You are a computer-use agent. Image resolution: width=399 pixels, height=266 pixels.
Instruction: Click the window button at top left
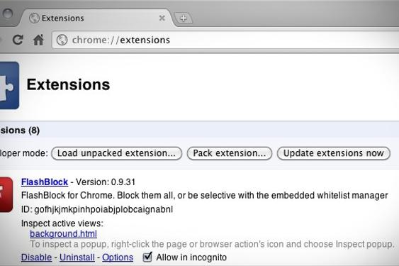click(x=7, y=13)
